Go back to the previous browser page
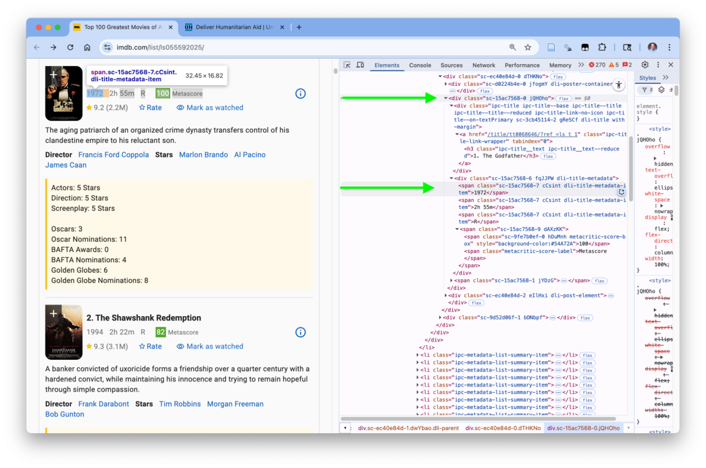The height and width of the screenshot is (468, 706). 37,48
